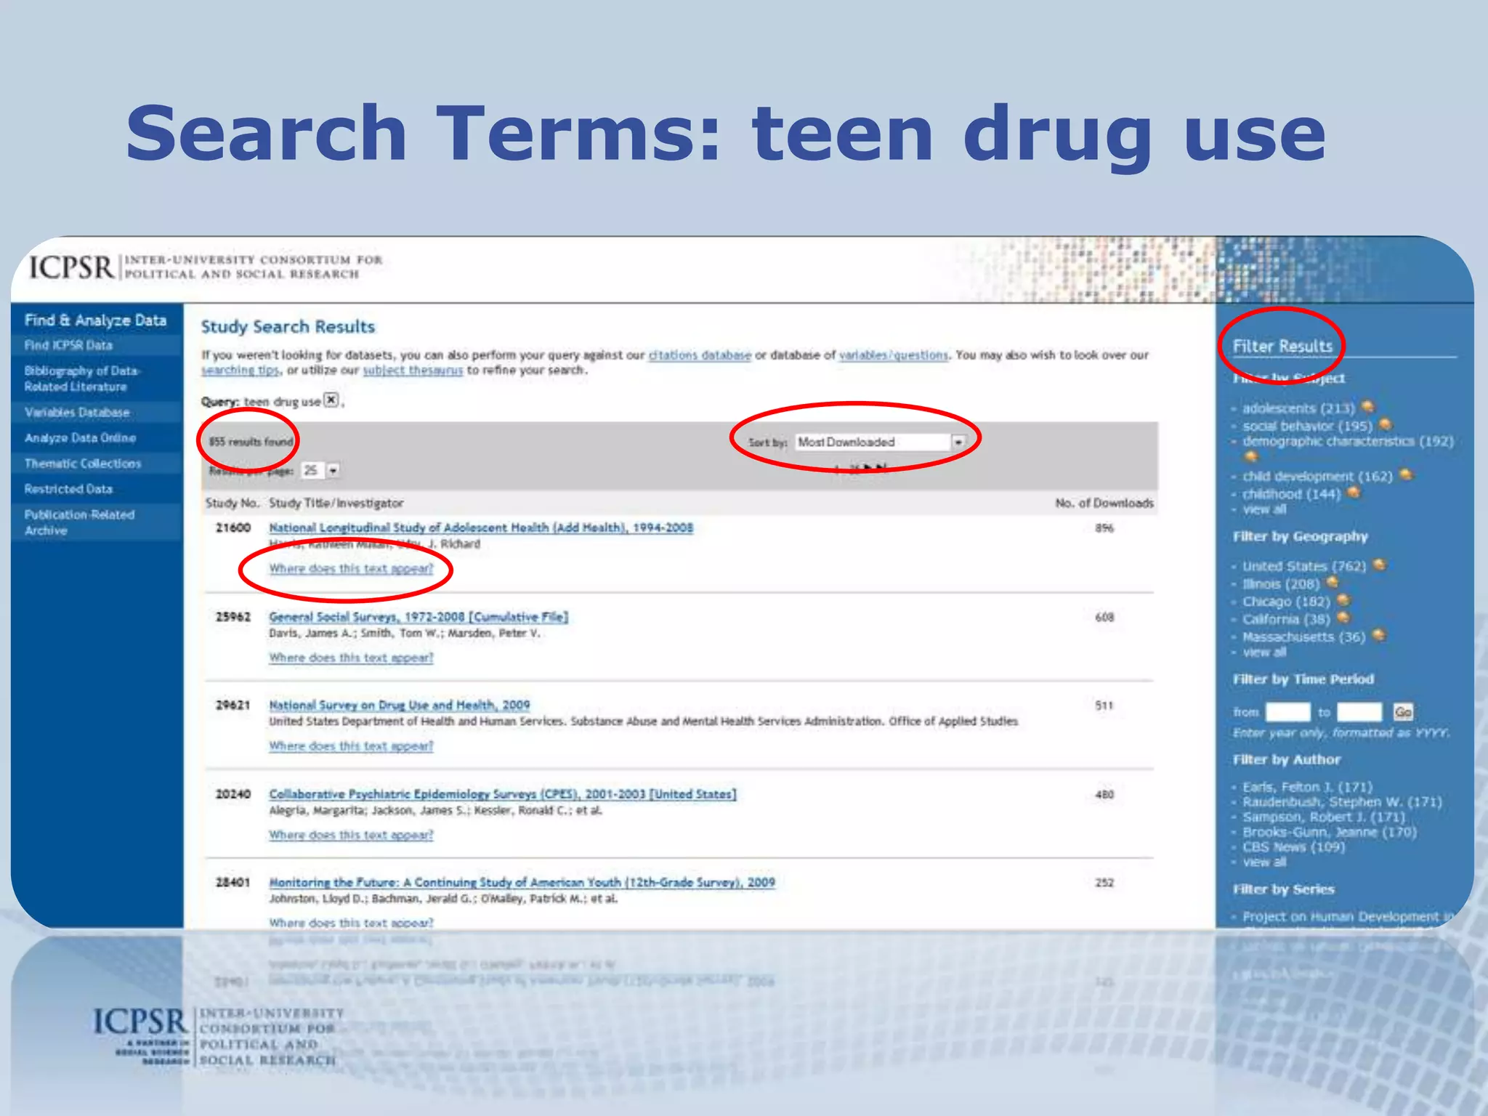Open the subject thesaurus link

pyautogui.click(x=413, y=370)
